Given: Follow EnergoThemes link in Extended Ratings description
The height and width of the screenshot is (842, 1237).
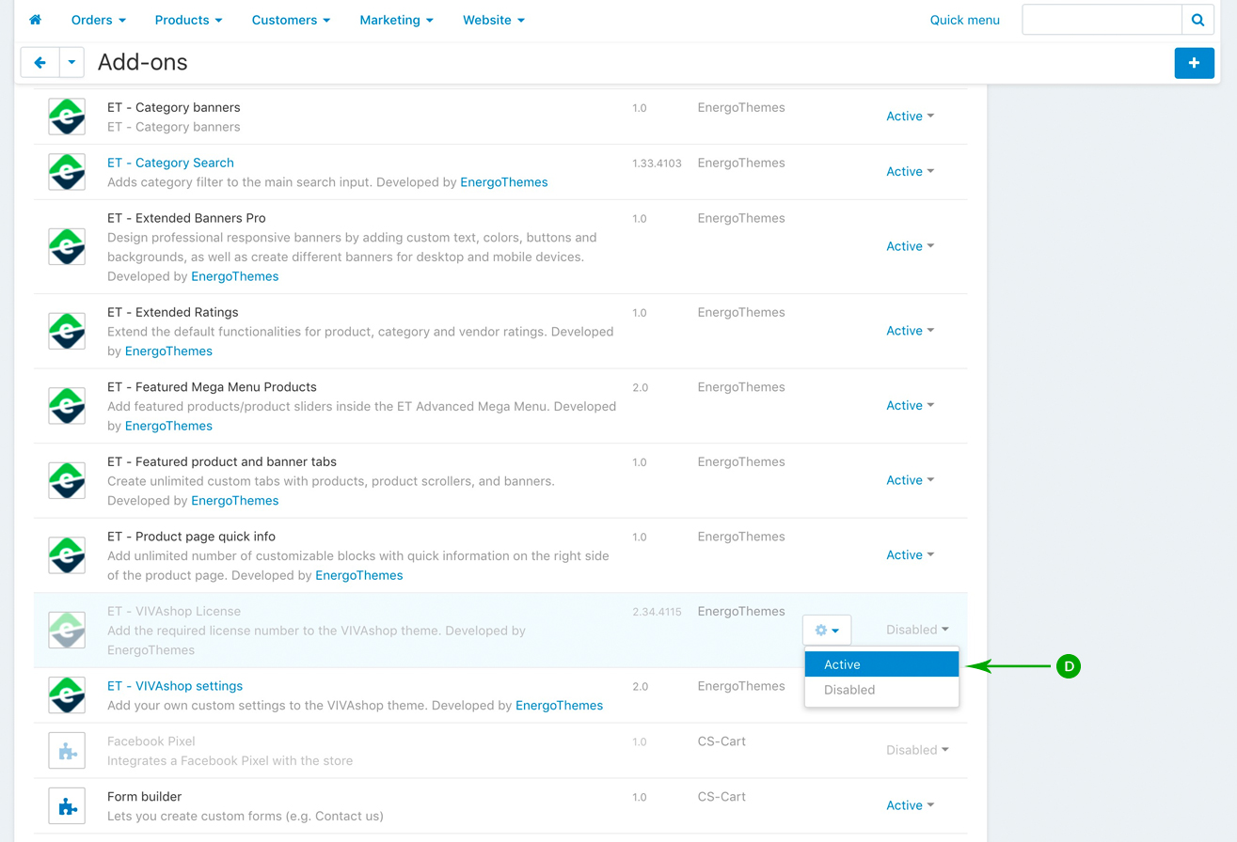Looking at the screenshot, I should (168, 351).
